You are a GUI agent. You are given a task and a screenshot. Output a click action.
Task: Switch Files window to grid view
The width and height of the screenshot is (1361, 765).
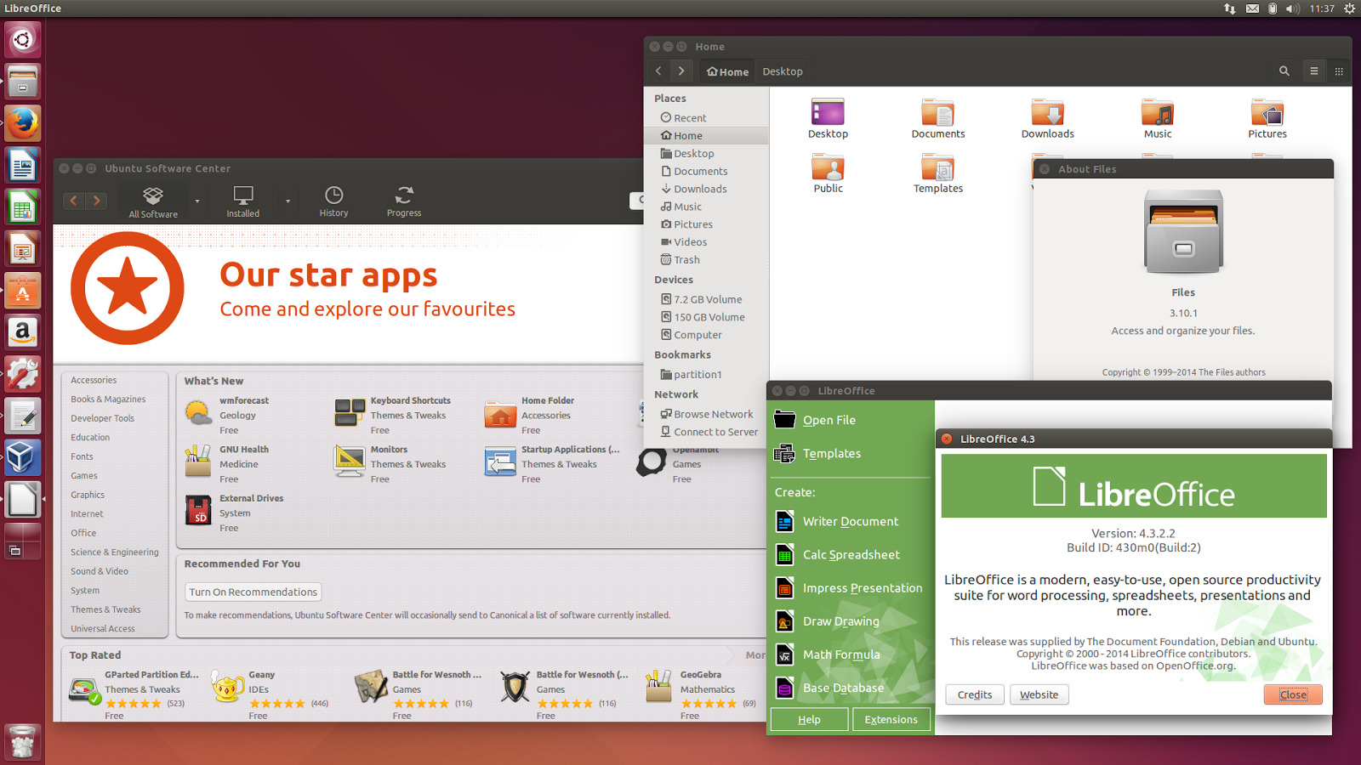pos(1338,71)
